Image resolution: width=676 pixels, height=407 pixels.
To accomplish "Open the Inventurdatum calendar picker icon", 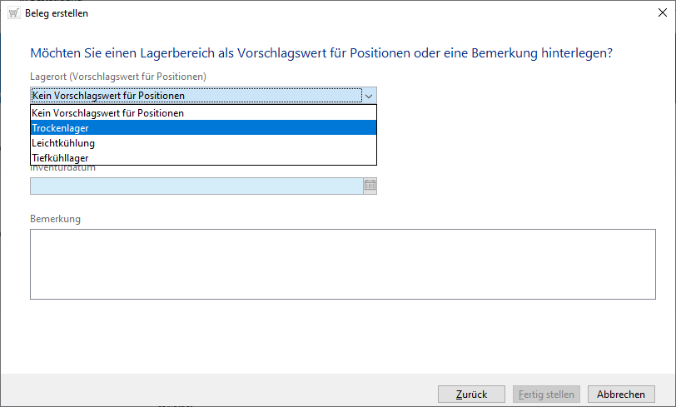I will coord(370,186).
